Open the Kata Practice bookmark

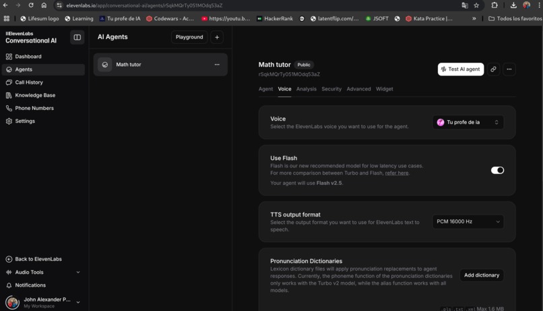pos(429,19)
